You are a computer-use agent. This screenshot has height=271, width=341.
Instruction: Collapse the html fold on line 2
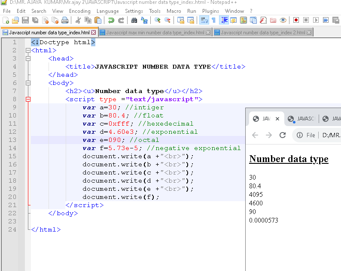tap(28, 50)
